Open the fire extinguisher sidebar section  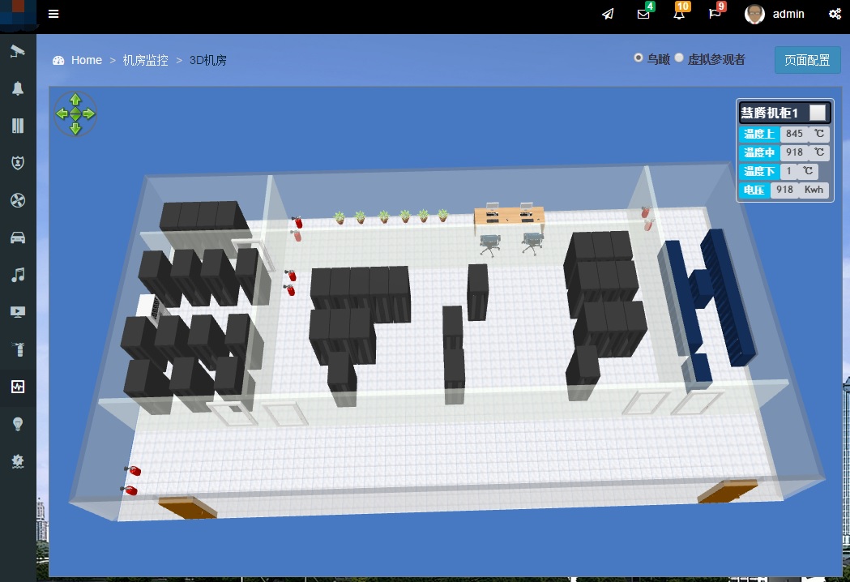tap(18, 349)
